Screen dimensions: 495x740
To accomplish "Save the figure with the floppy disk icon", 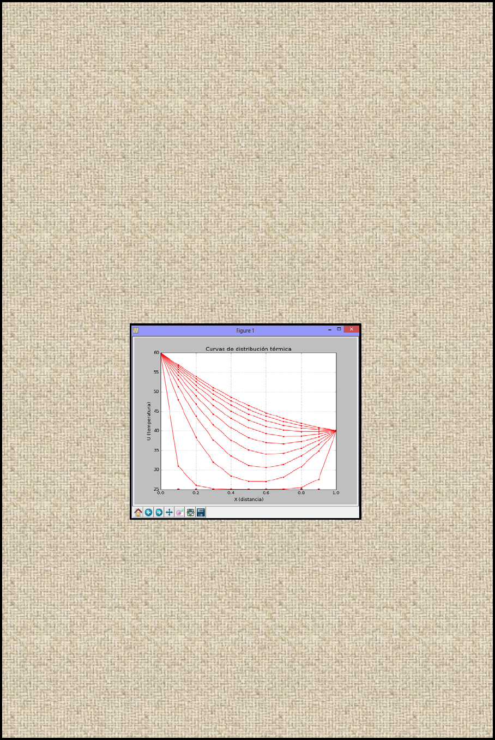I will [x=201, y=512].
